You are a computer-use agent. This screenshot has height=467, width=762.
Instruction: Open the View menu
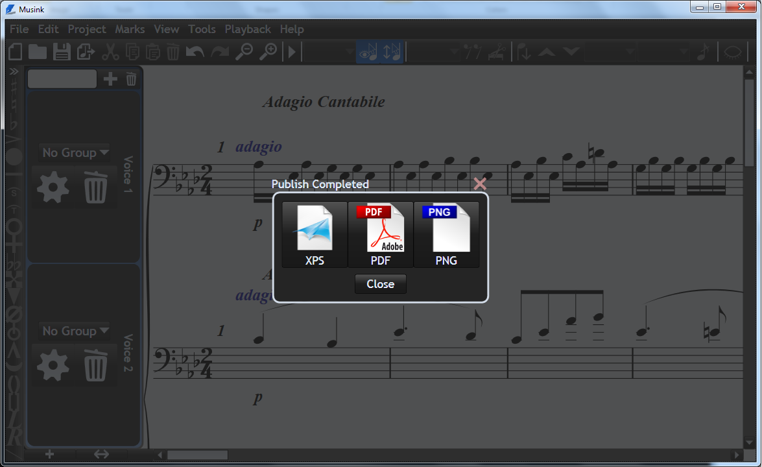point(166,29)
